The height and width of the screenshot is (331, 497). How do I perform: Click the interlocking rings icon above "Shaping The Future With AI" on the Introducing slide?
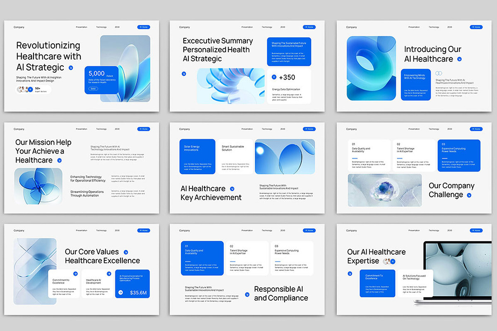tap(439, 73)
